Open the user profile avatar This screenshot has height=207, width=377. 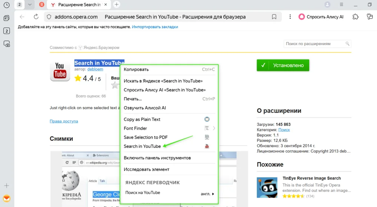pyautogui.click(x=327, y=5)
